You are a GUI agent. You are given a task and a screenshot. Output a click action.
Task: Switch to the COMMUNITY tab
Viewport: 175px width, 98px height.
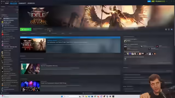(x=22, y=3)
